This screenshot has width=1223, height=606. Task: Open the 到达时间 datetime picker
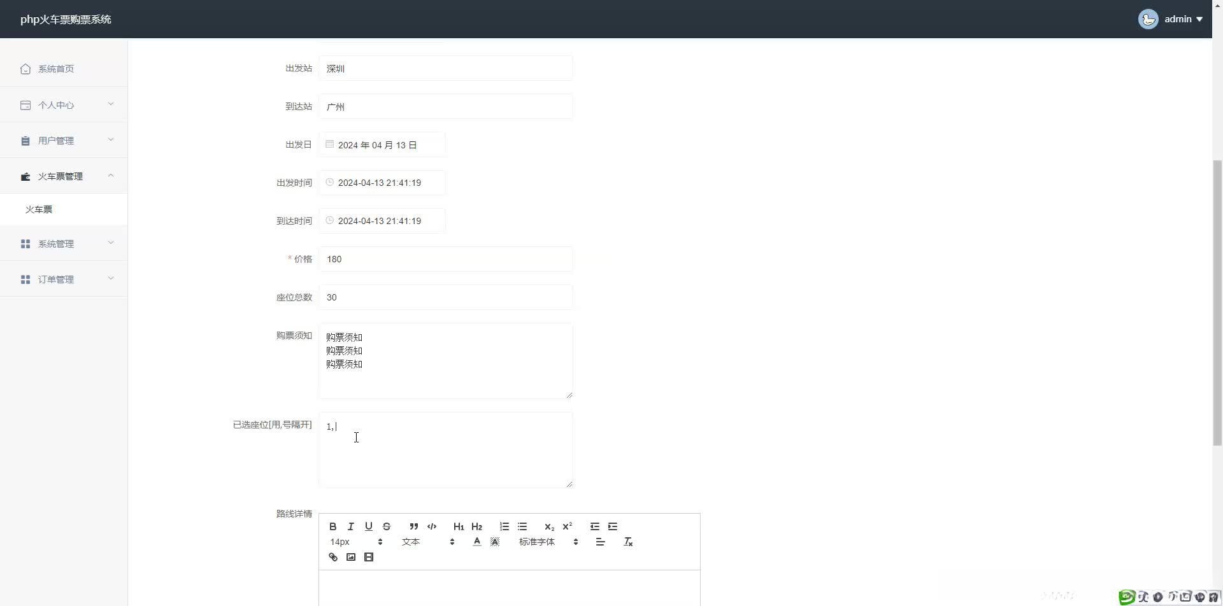[x=382, y=221]
